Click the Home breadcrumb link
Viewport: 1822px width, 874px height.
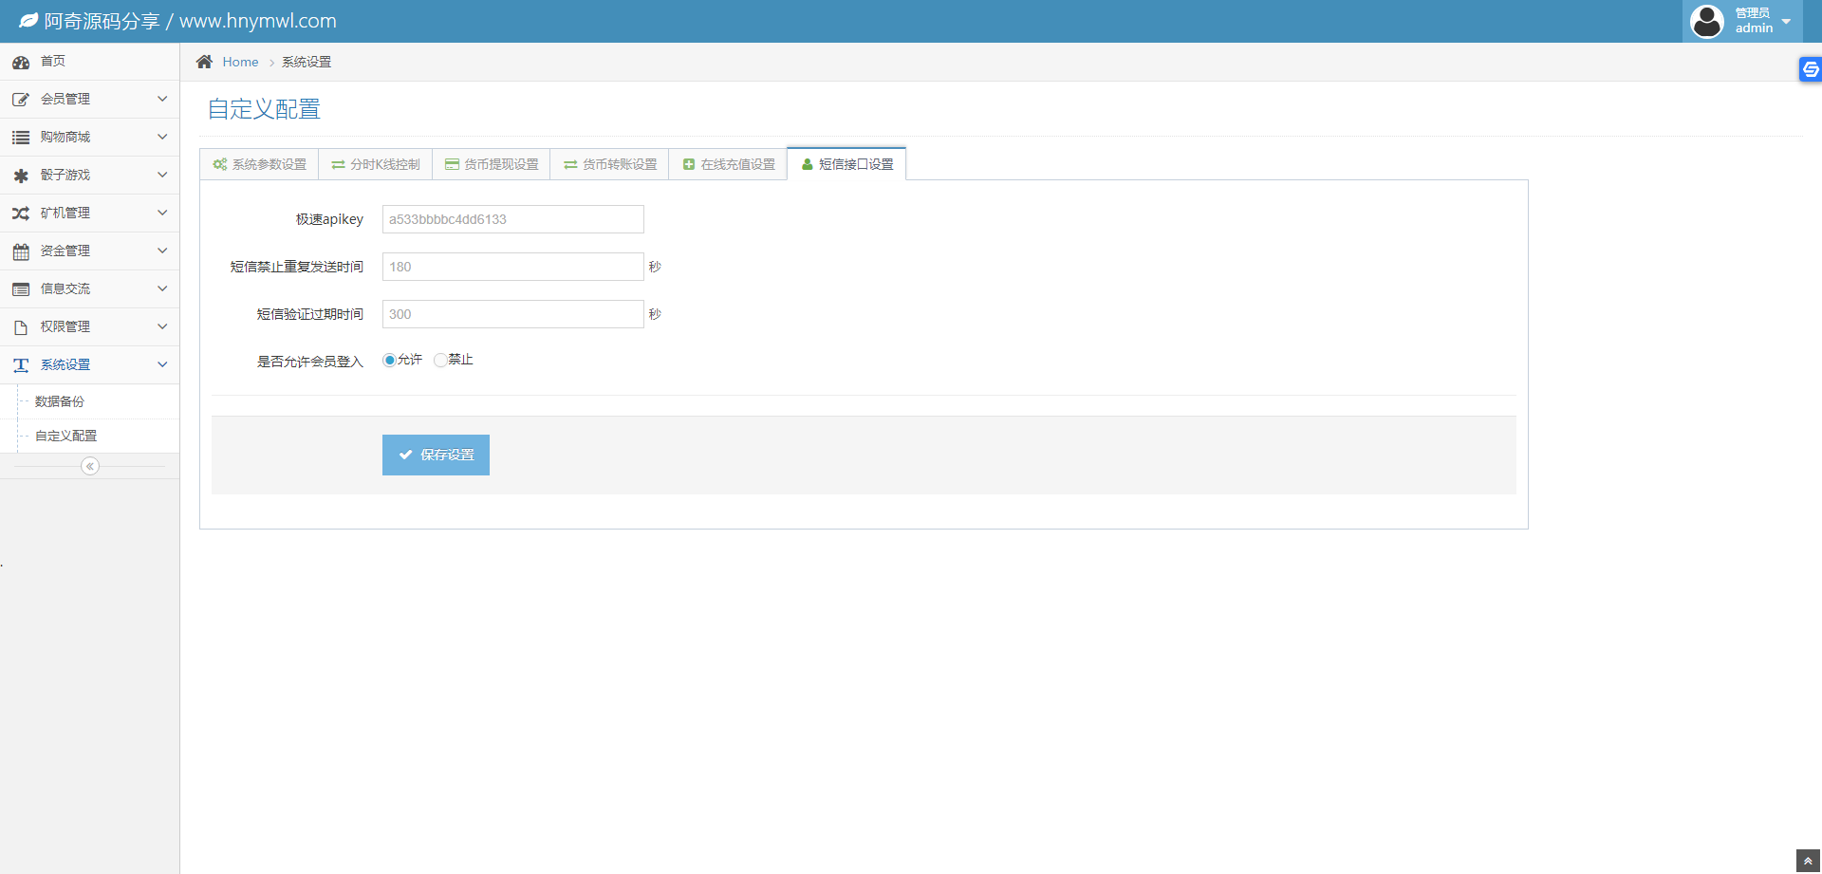point(240,62)
